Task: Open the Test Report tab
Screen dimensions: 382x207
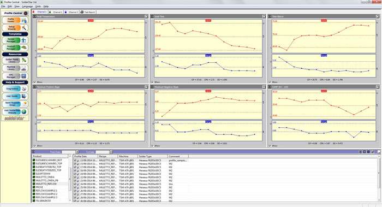Action: [88, 12]
